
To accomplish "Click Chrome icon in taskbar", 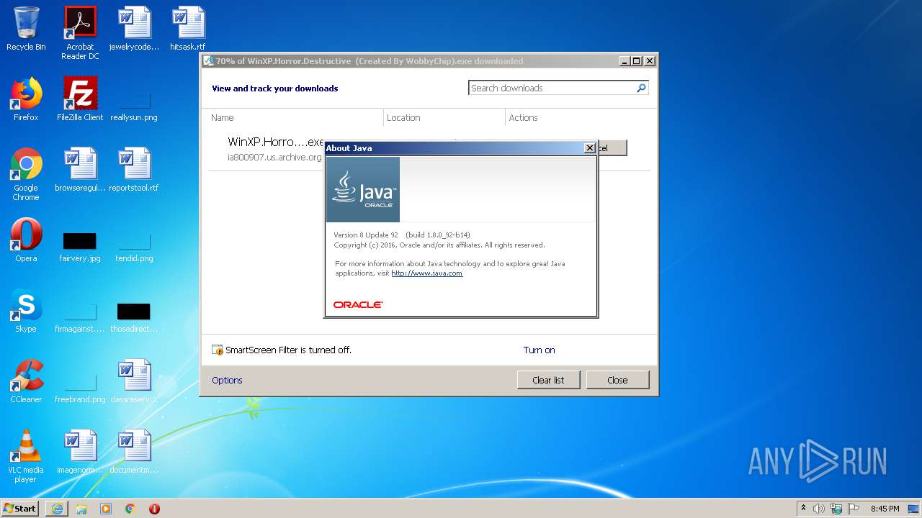I will (130, 509).
